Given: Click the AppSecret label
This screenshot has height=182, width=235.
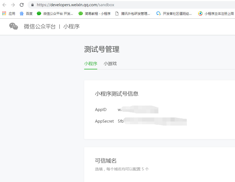Looking at the screenshot, I should point(105,121).
